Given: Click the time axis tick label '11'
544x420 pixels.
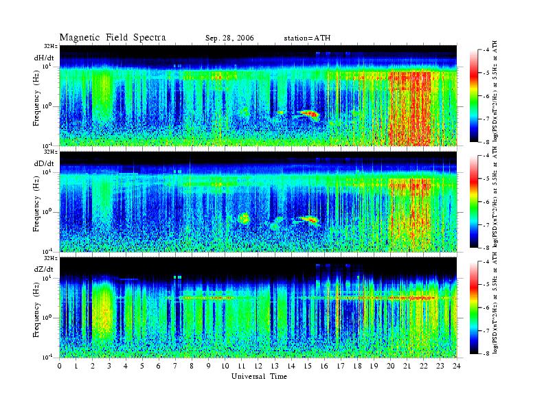Looking at the screenshot, I should point(242,366).
